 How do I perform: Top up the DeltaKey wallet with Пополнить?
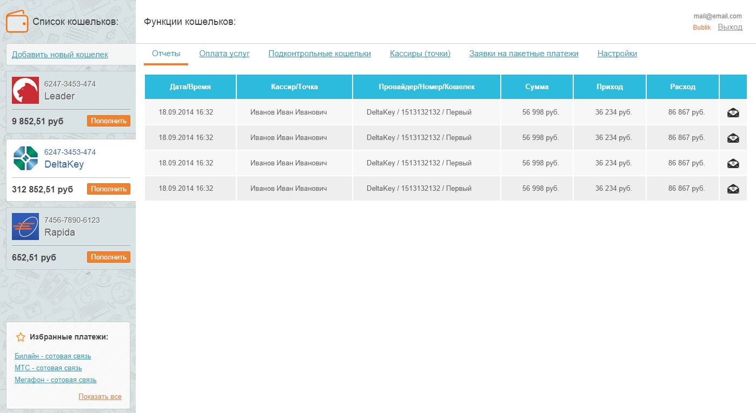click(109, 189)
